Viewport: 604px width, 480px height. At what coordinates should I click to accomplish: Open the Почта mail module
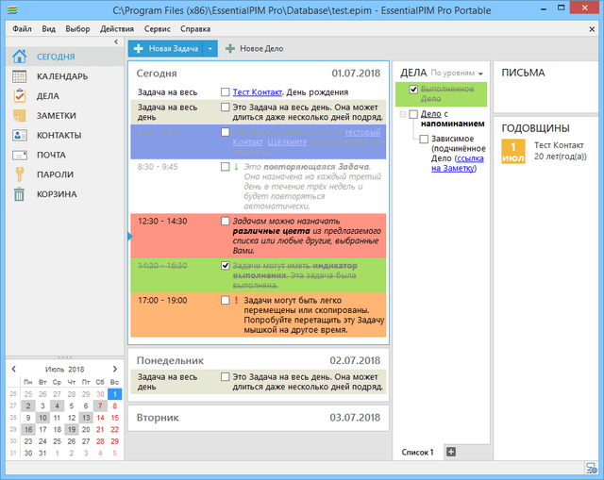tap(50, 155)
